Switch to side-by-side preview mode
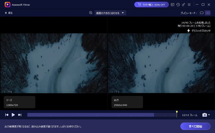Image resolution: width=215 pixels, height=133 pixels. [207, 13]
